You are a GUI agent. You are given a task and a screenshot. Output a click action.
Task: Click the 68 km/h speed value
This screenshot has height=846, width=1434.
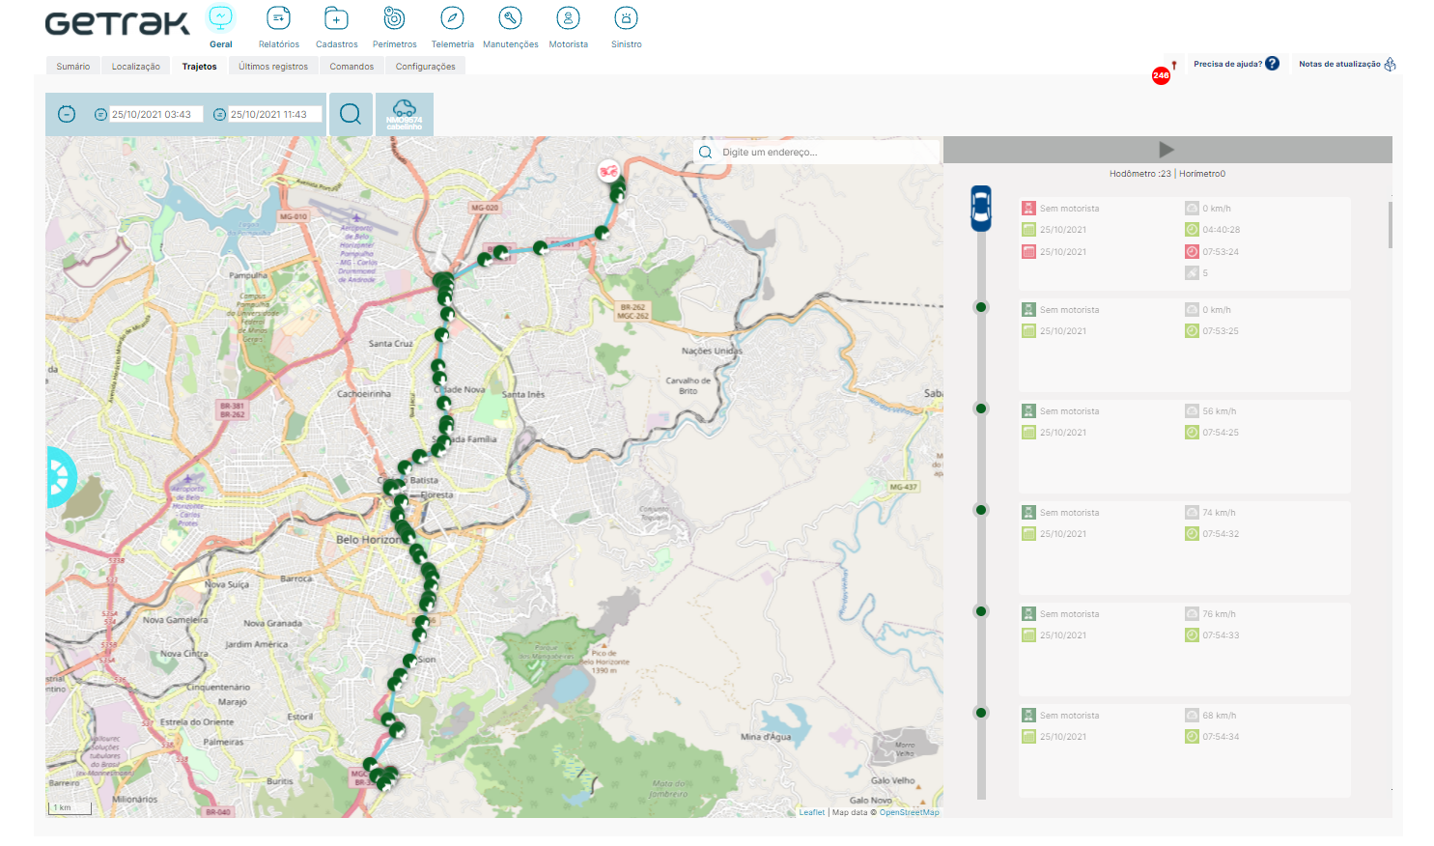click(1219, 716)
